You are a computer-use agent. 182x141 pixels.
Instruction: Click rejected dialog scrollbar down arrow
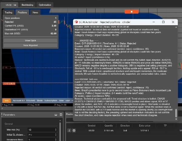[x=176, y=119]
